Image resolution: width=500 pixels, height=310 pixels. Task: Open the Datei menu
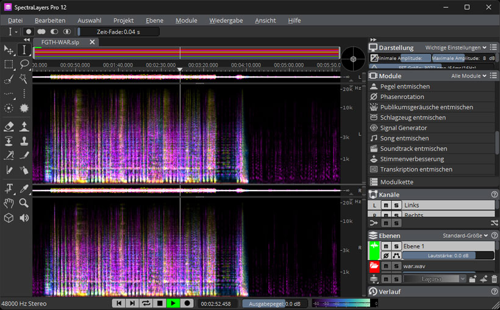pyautogui.click(x=15, y=20)
